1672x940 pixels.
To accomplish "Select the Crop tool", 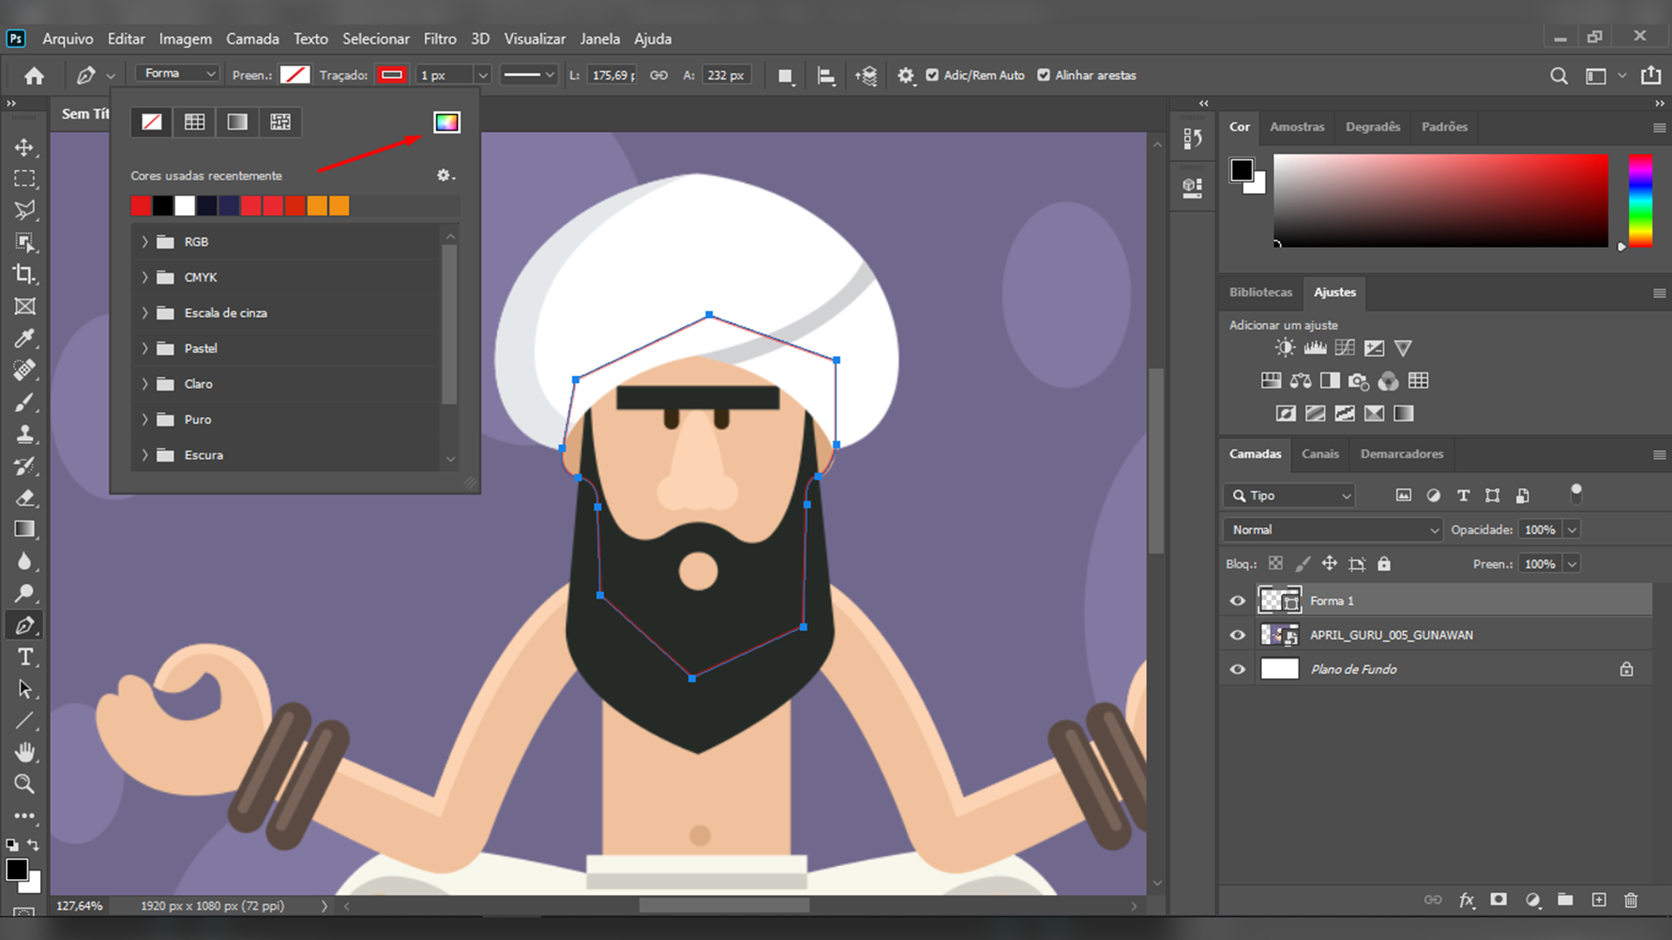I will pos(24,274).
